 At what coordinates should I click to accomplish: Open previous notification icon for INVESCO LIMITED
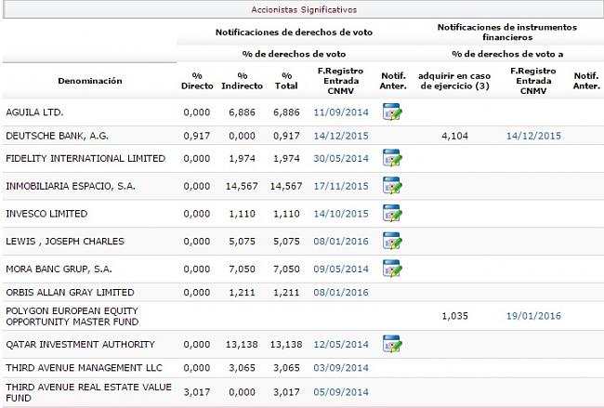pyautogui.click(x=392, y=214)
